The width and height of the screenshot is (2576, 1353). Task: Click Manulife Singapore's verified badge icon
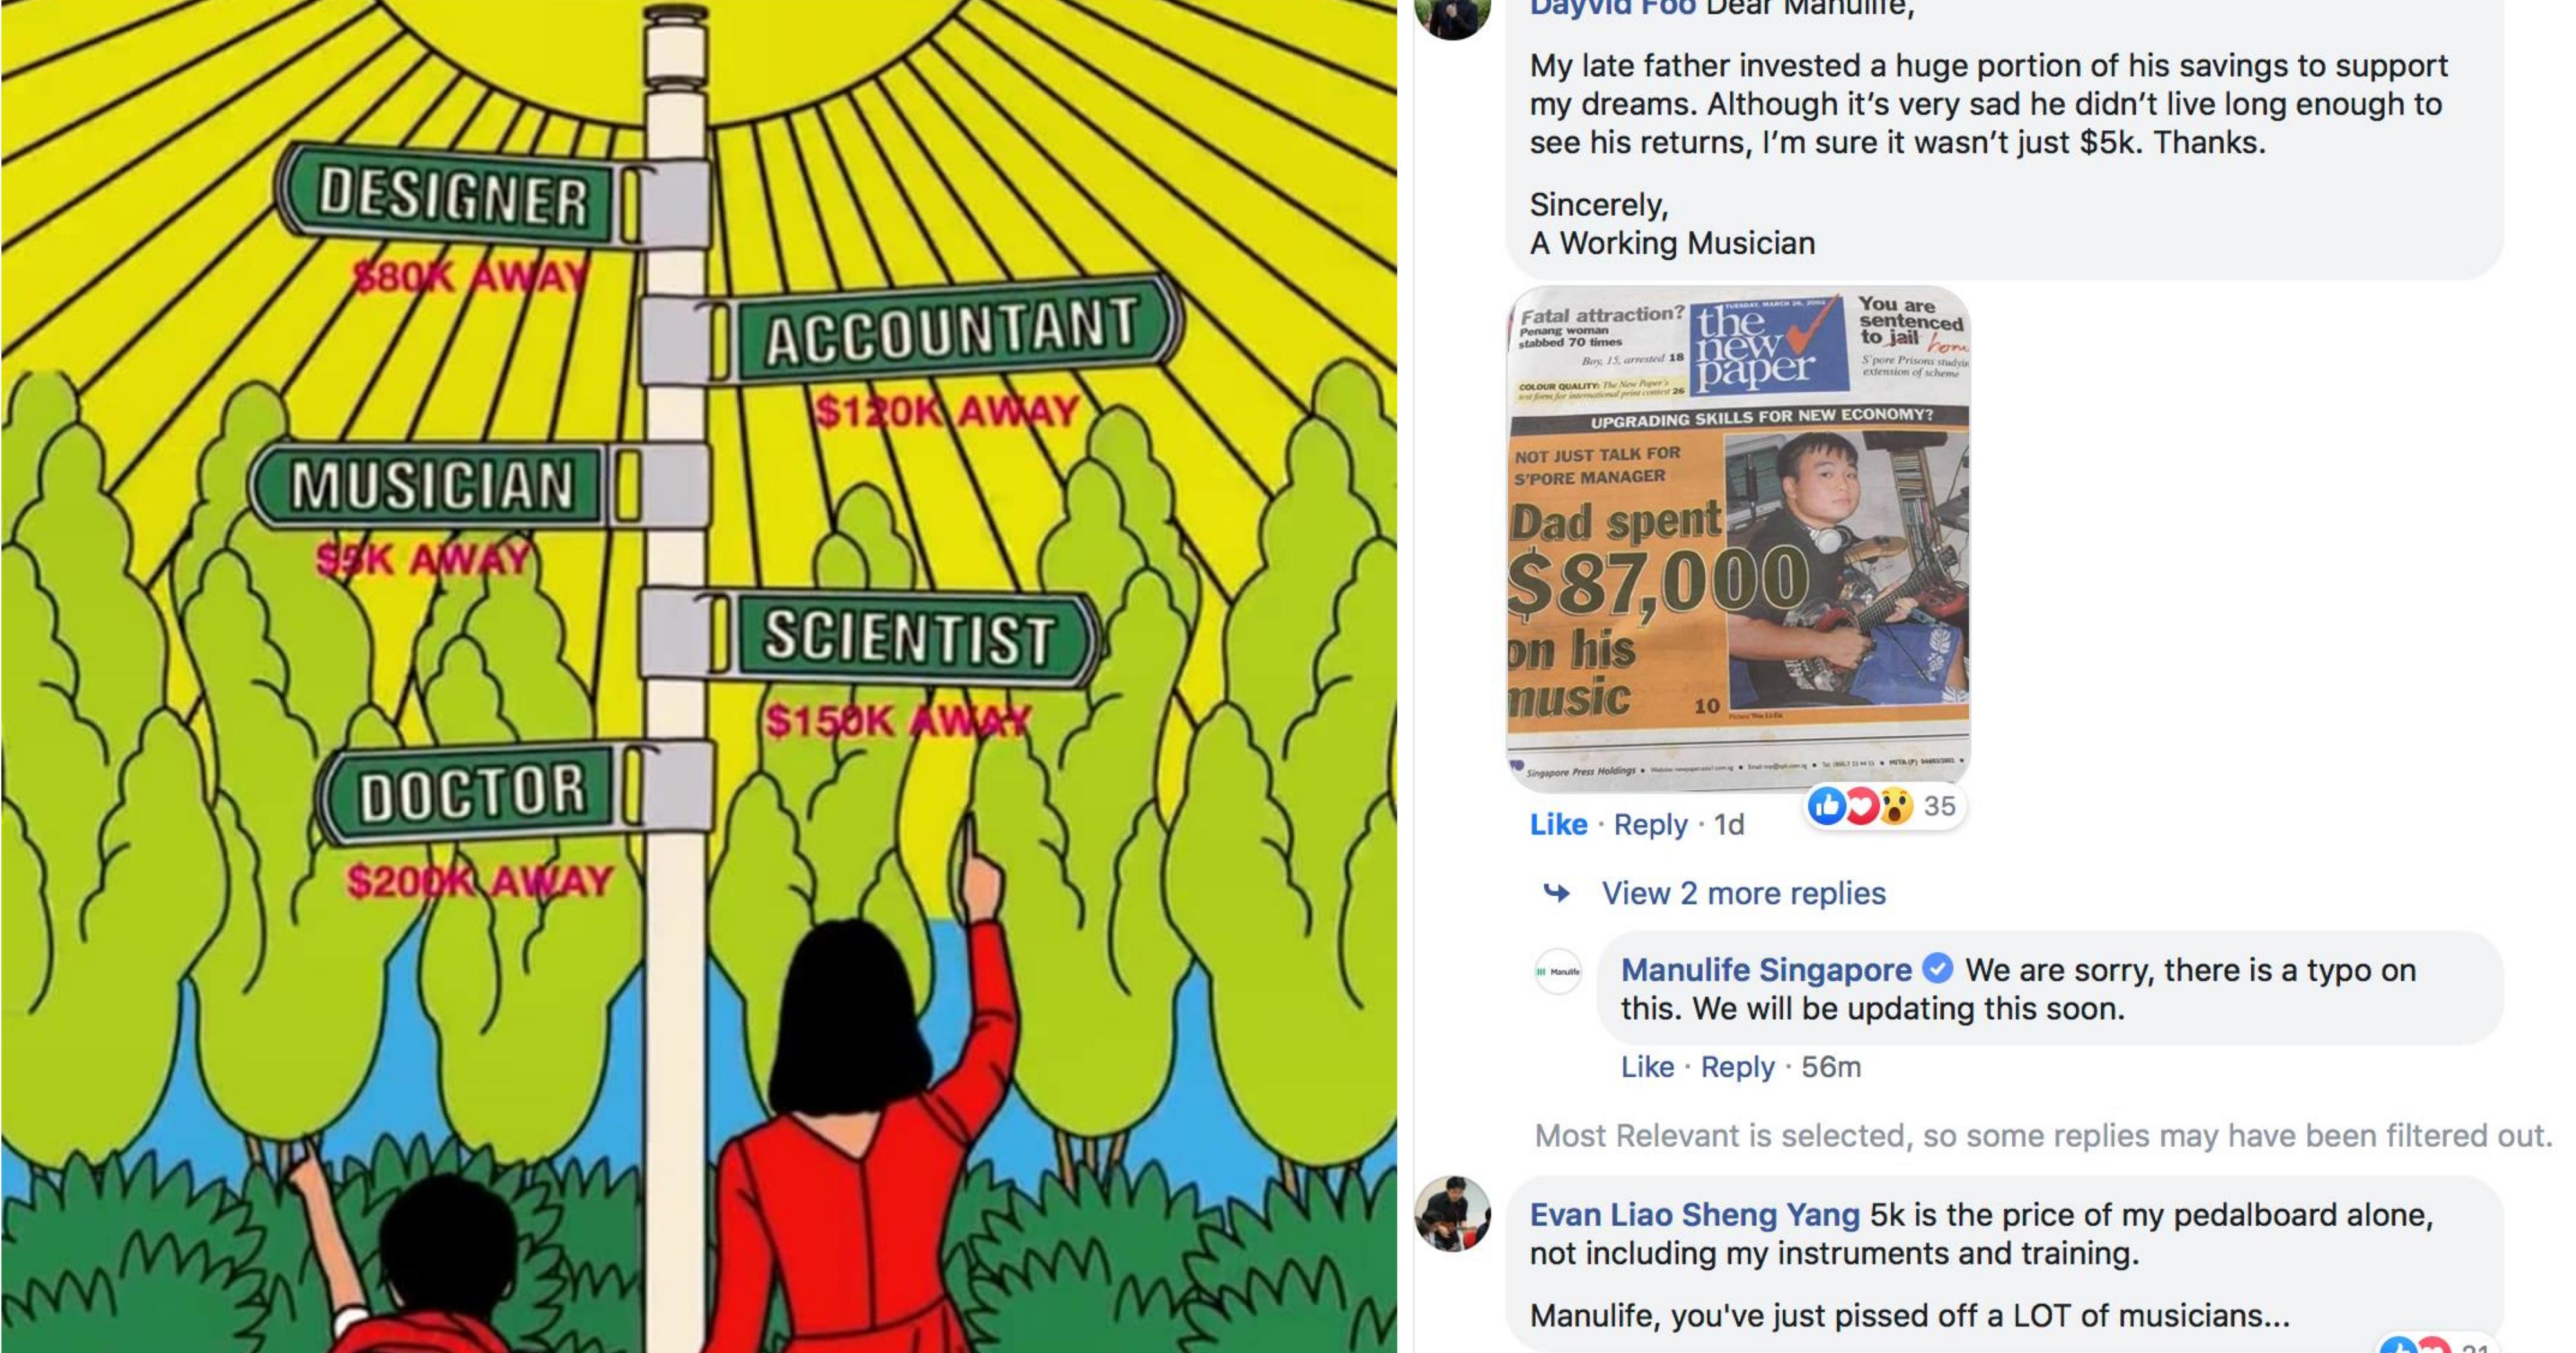(x=1938, y=969)
